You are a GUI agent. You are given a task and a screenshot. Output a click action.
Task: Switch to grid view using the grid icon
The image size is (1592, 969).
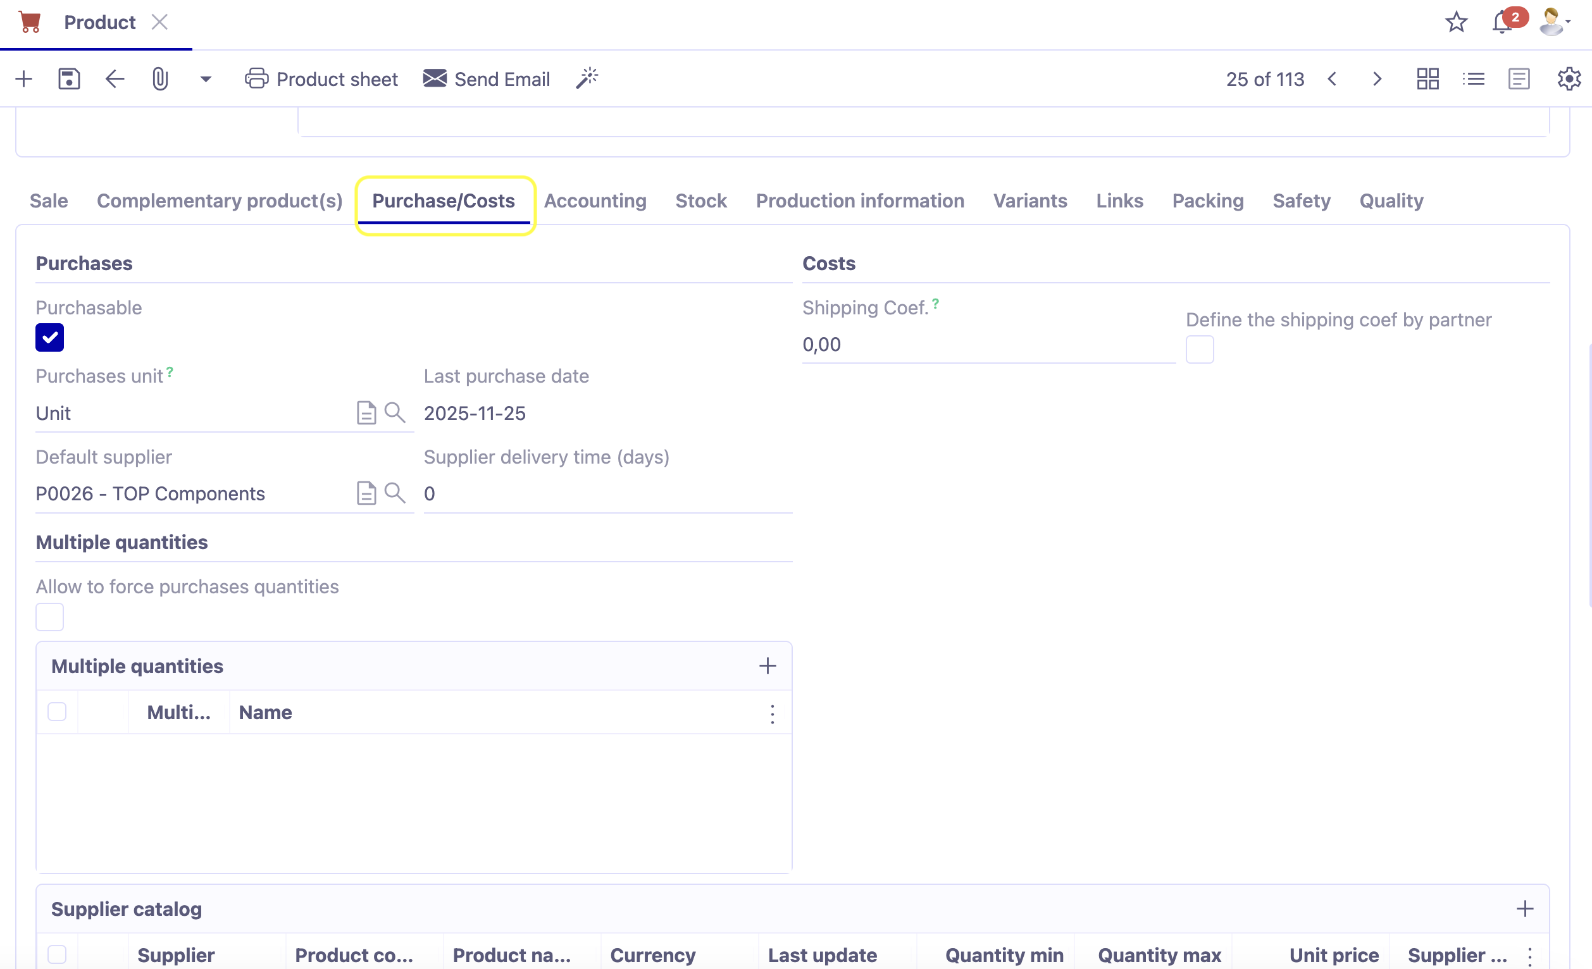pos(1427,78)
